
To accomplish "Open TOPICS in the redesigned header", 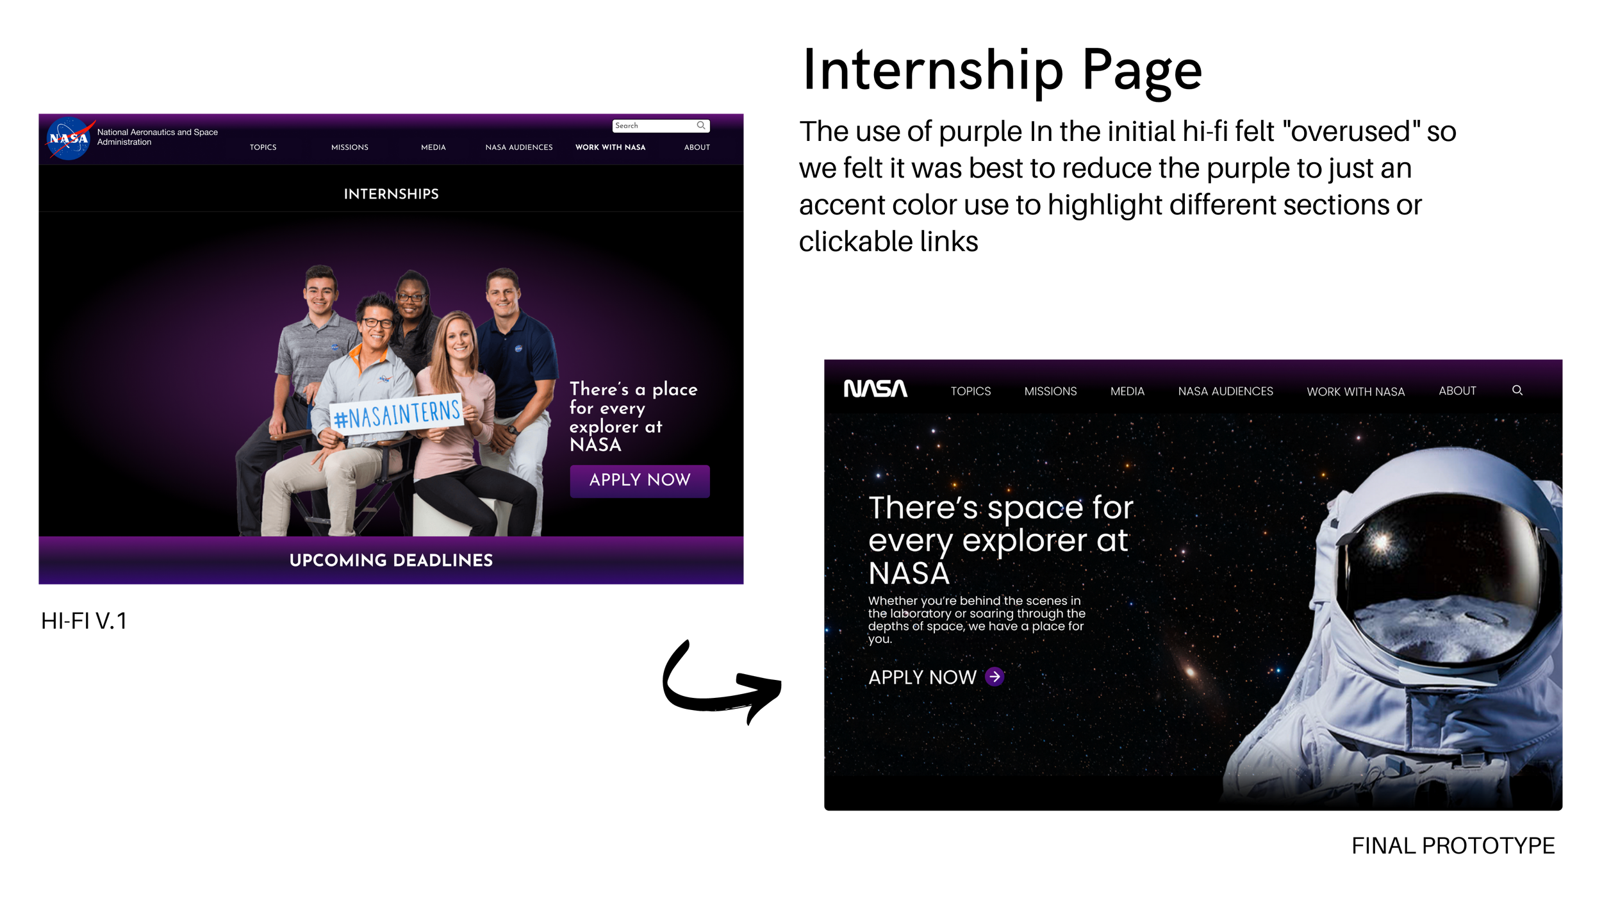I will (x=970, y=391).
